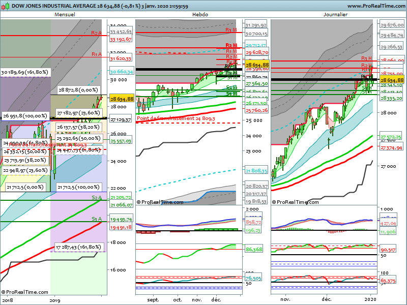The image size is (407, 305).
Task: Click the candlestick chart icon beside the title
Action: click(x=5, y=6)
